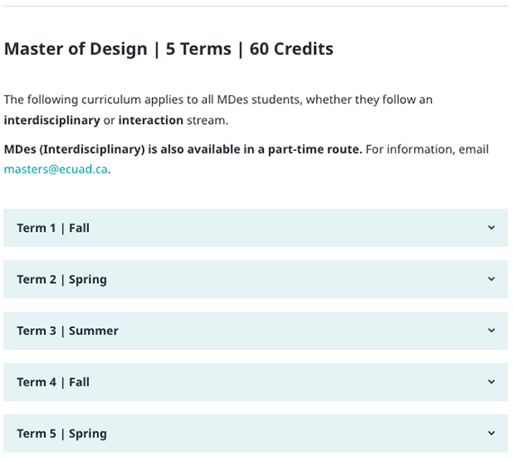The height and width of the screenshot is (460, 513).
Task: Expand Term 1 Fall using its chevron arrow
Action: (x=491, y=227)
